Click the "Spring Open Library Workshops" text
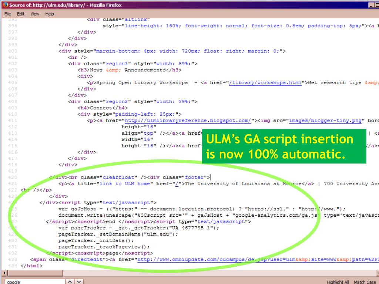Viewport: 379px width, 284px height. [142, 82]
